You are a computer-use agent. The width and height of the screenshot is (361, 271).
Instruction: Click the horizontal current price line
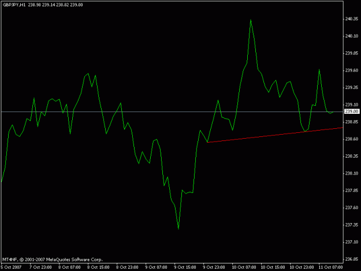172,112
